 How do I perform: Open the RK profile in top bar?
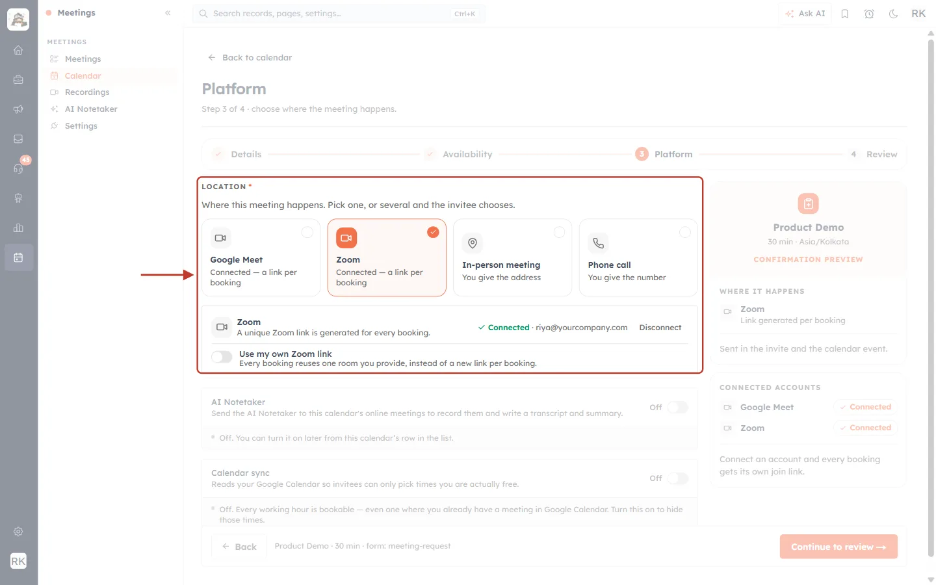point(918,14)
